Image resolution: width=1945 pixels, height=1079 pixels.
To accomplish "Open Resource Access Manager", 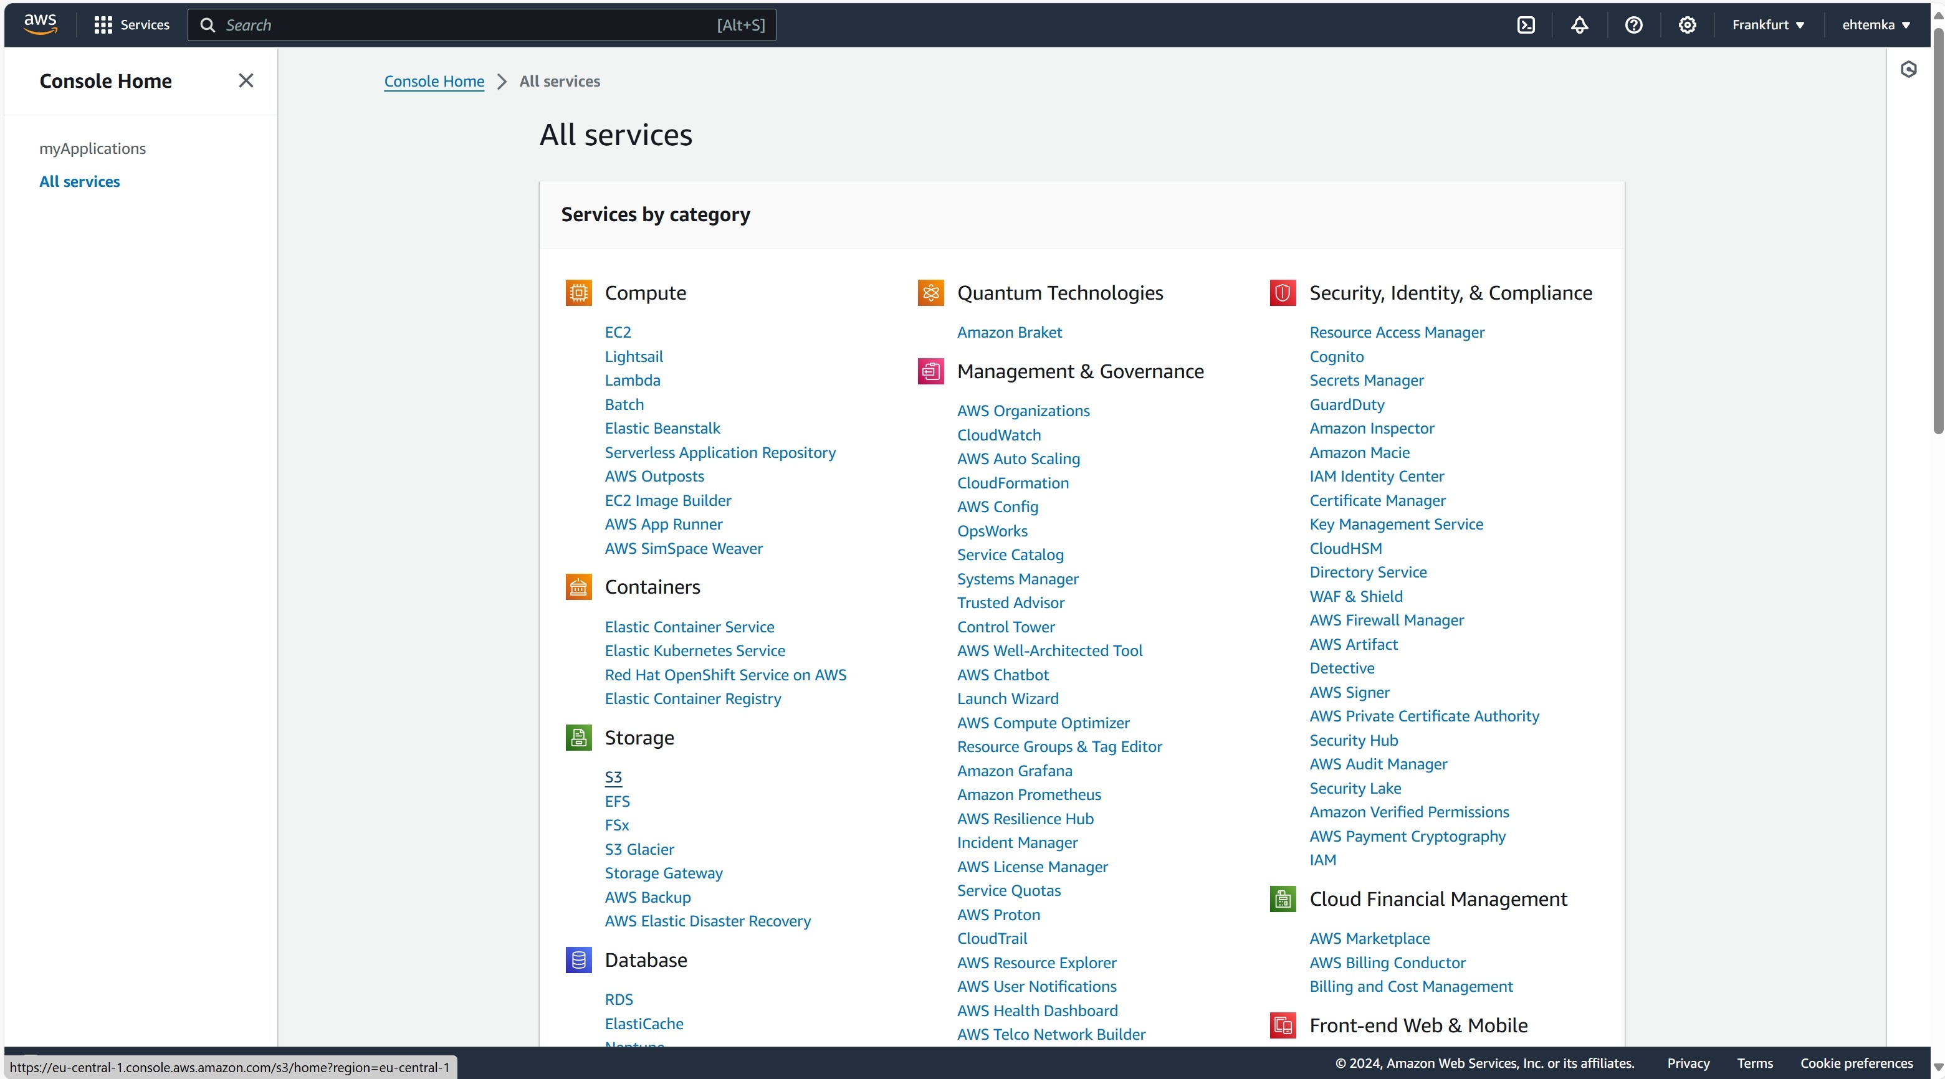I will pyautogui.click(x=1397, y=332).
